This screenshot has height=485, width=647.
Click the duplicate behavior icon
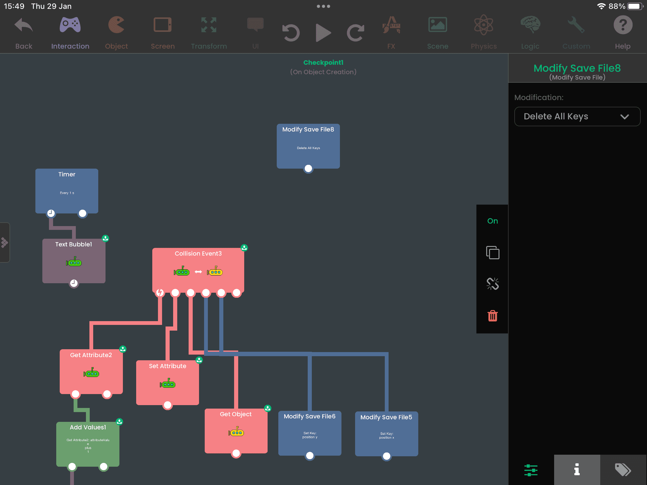tap(493, 253)
